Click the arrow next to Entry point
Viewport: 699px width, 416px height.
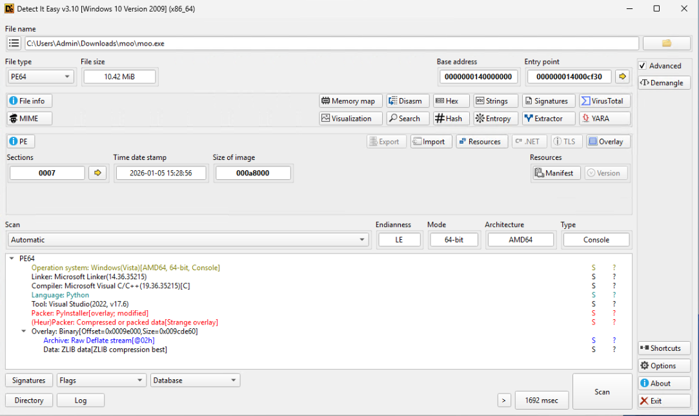622,77
